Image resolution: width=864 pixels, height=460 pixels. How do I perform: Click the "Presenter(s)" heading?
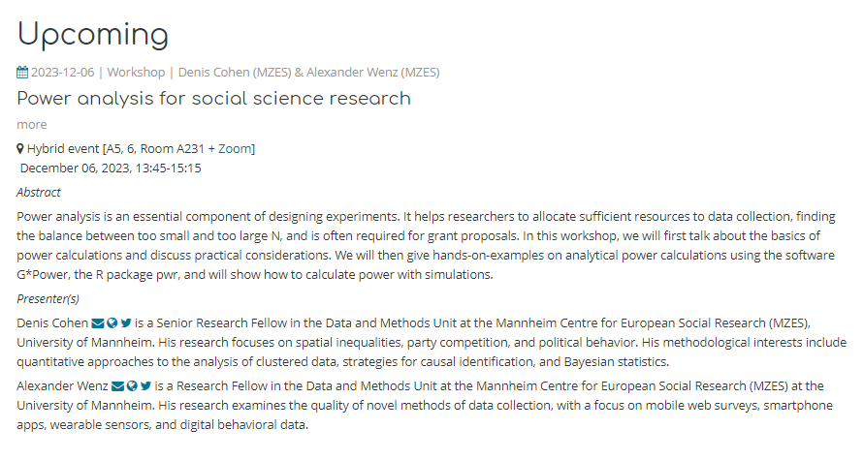pyautogui.click(x=48, y=298)
